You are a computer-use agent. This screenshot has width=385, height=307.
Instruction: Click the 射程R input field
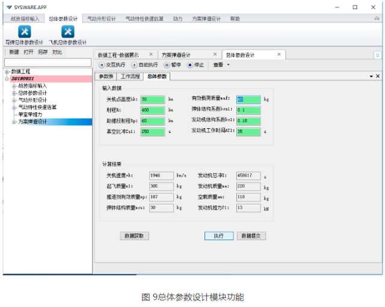pyautogui.click(x=152, y=110)
